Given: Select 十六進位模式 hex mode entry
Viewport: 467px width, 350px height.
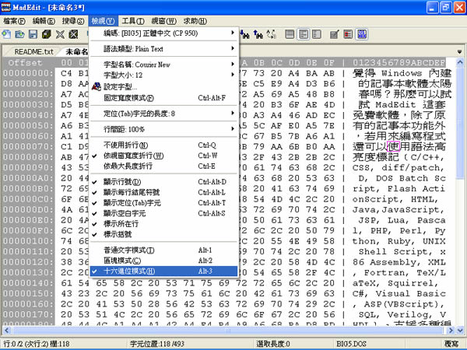Looking at the screenshot, I should (163, 271).
